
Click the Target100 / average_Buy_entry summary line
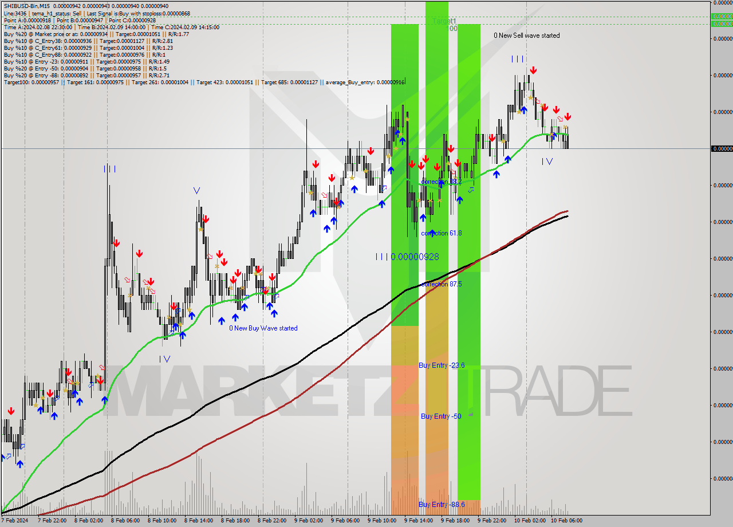click(x=204, y=82)
